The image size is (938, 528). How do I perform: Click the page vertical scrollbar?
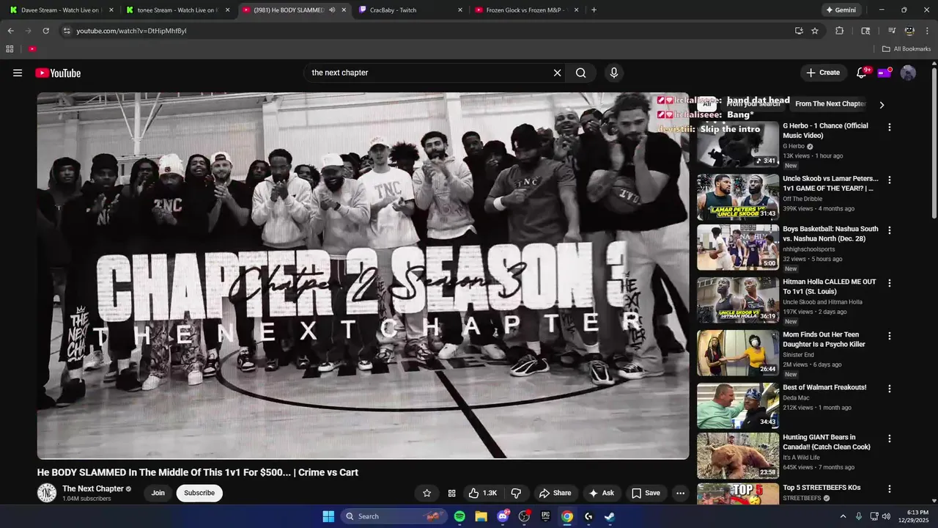(x=934, y=143)
